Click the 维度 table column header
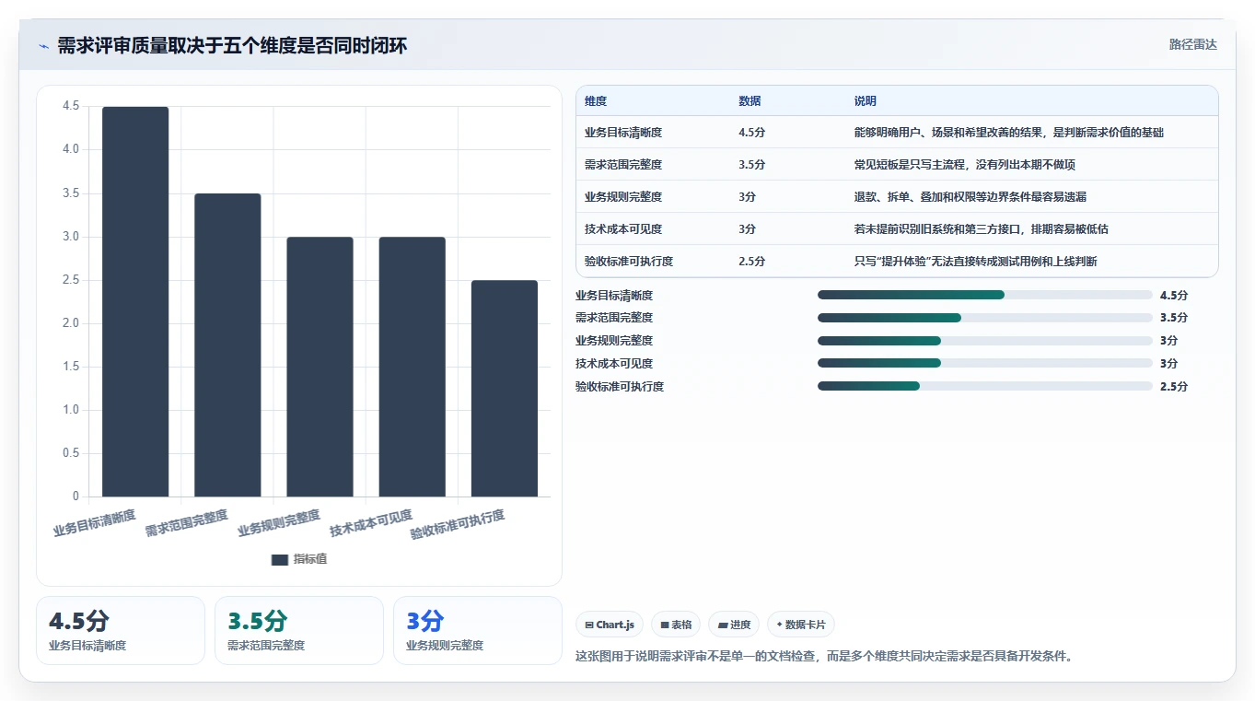 pyautogui.click(x=596, y=101)
